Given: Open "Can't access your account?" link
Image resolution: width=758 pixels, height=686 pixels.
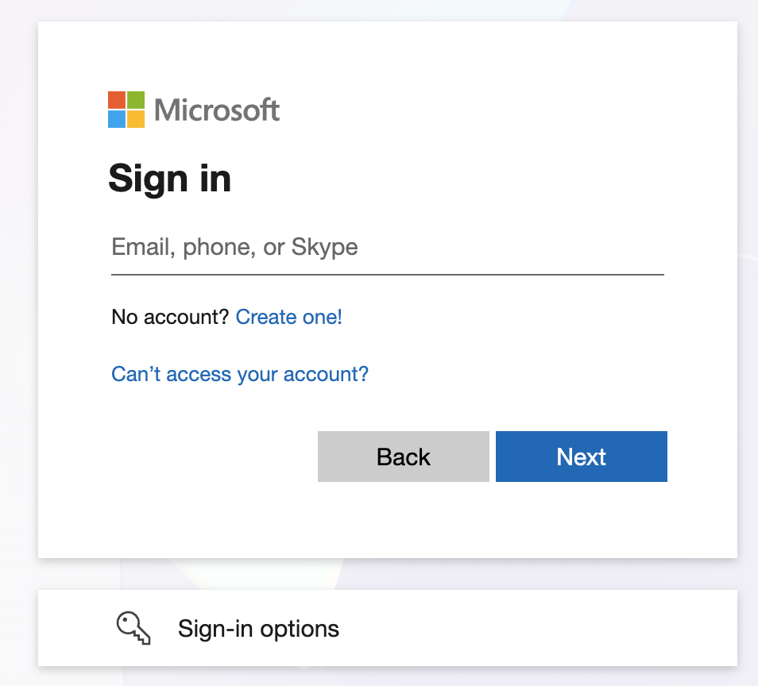Looking at the screenshot, I should point(240,374).
